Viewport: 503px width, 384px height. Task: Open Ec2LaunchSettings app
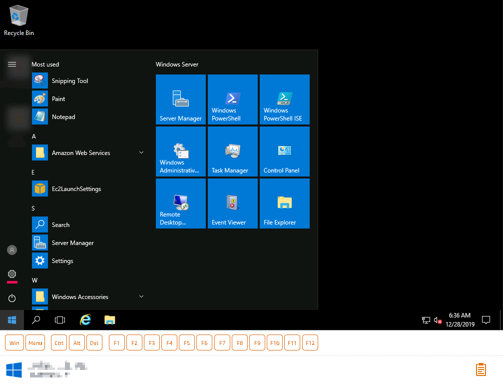click(x=89, y=189)
